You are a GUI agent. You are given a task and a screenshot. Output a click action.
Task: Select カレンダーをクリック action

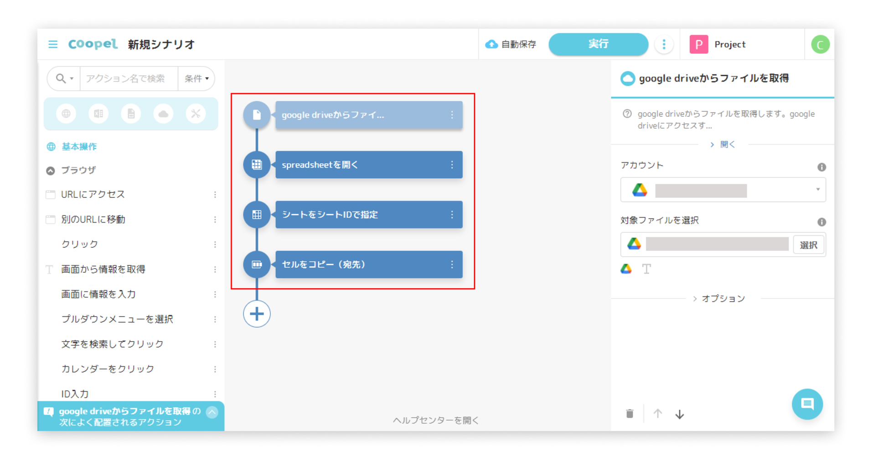[108, 368]
